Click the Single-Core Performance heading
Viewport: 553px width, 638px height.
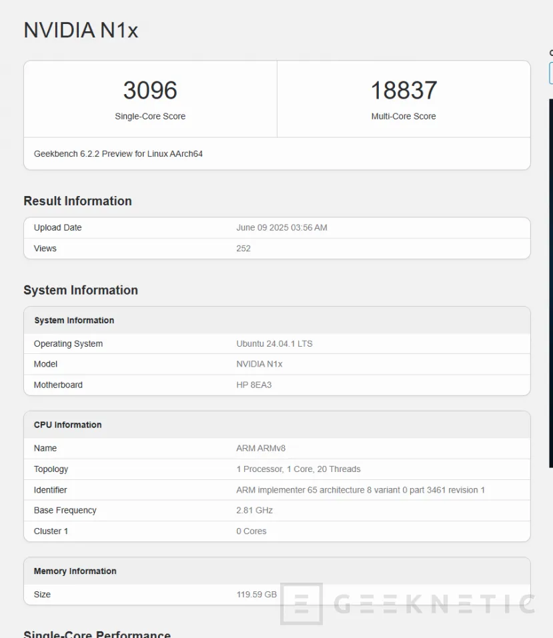tap(97, 633)
